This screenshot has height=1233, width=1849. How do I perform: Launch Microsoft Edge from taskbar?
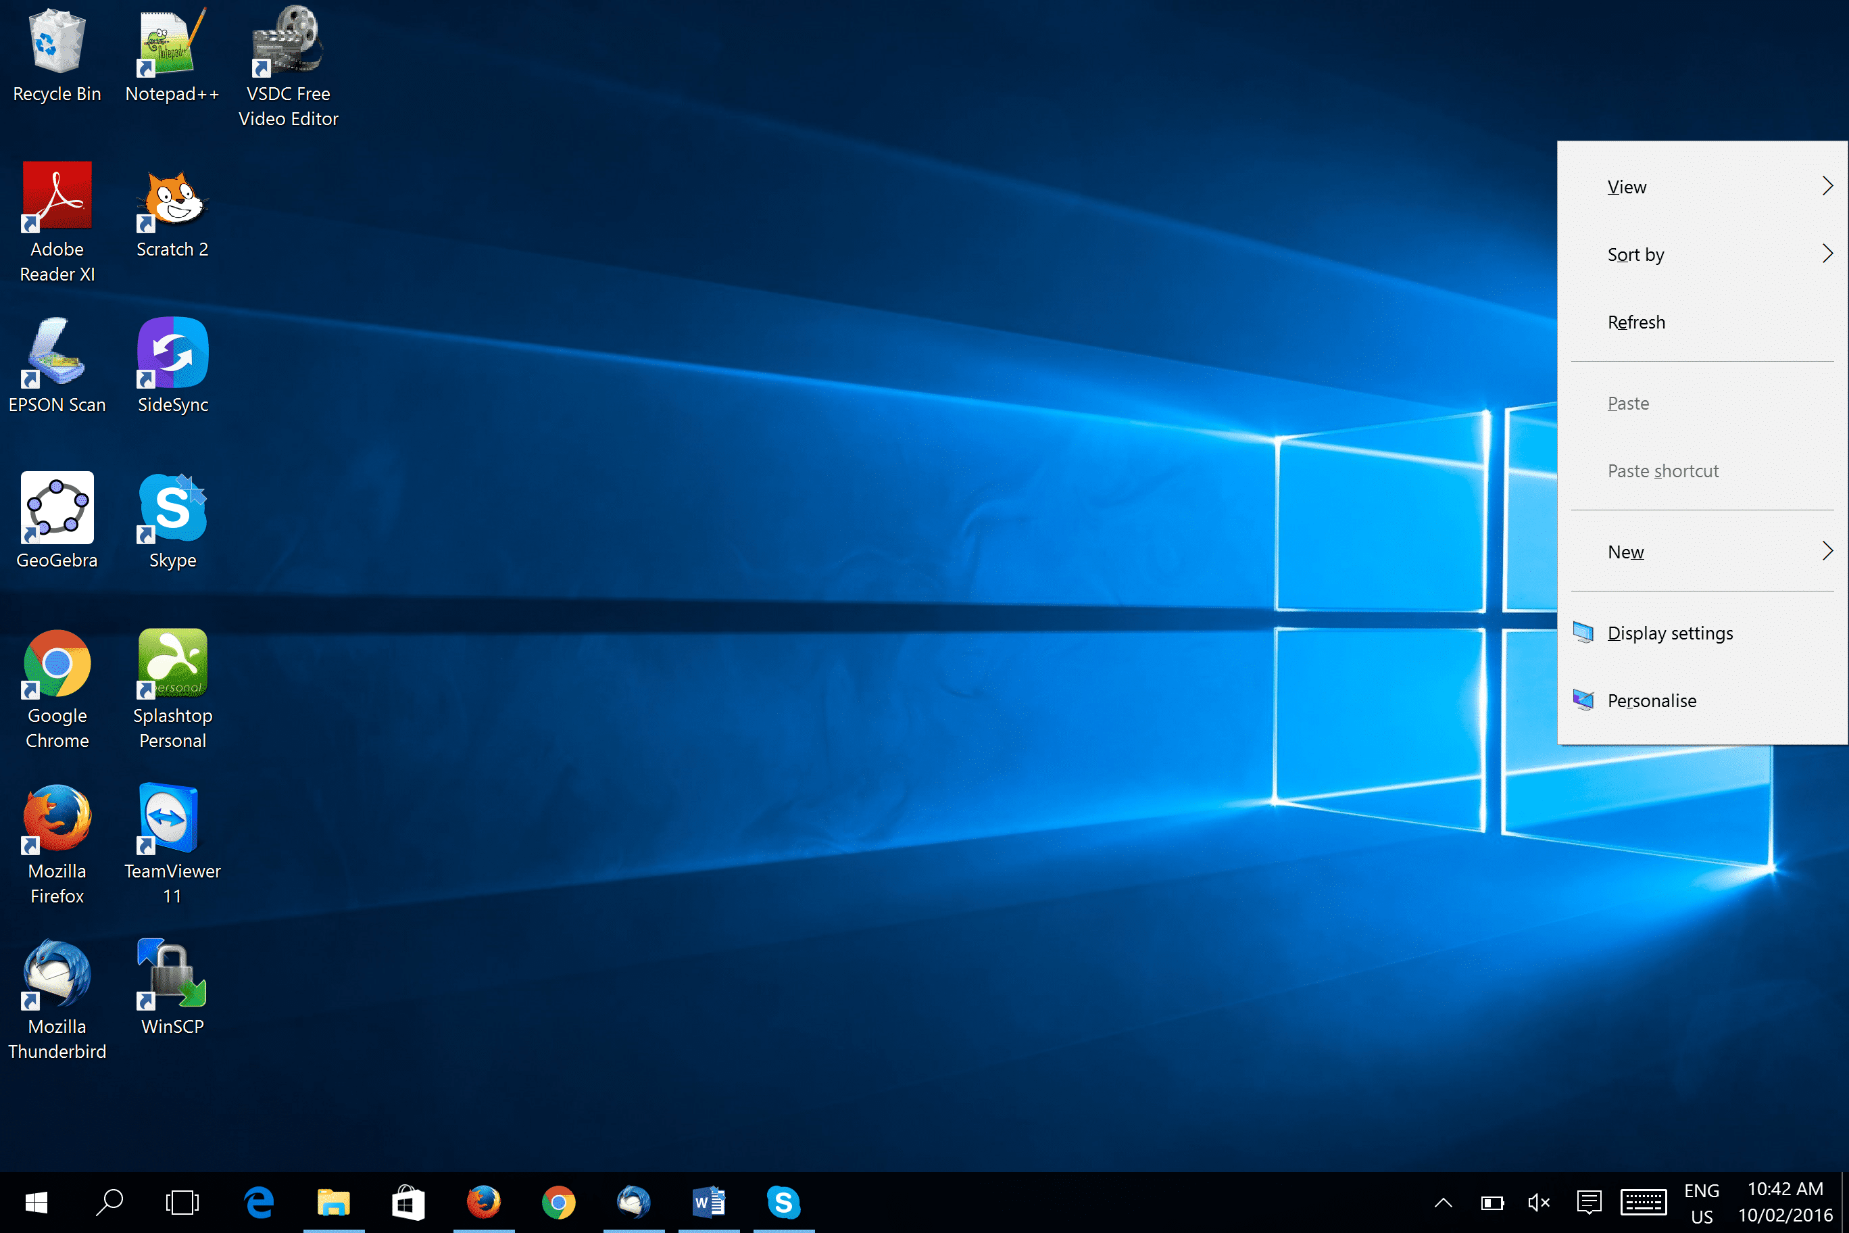point(259,1203)
